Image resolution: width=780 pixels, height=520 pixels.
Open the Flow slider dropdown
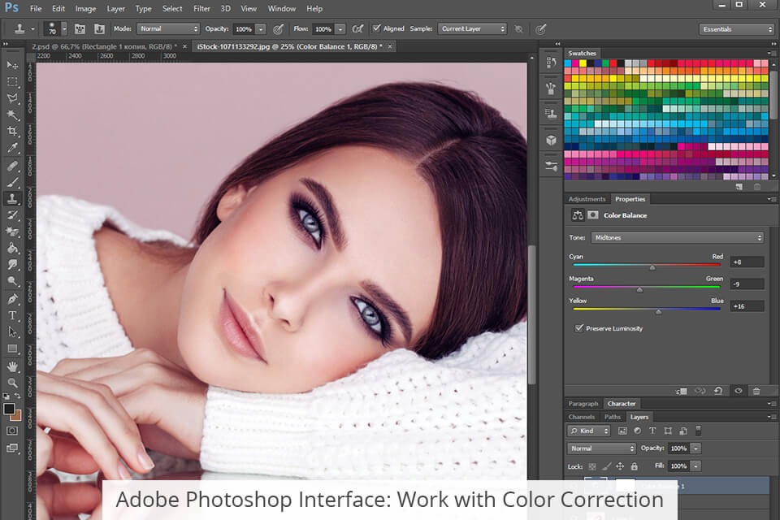tap(340, 29)
